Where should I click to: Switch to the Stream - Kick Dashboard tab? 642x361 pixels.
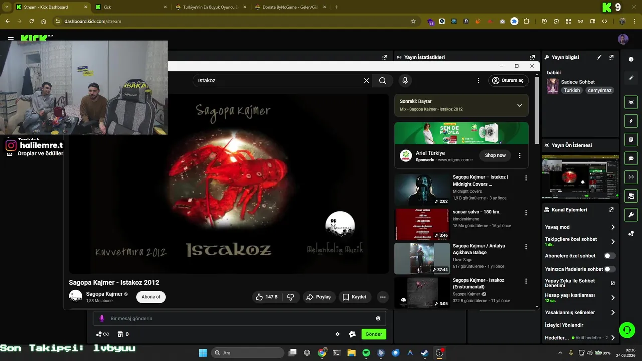50,7
